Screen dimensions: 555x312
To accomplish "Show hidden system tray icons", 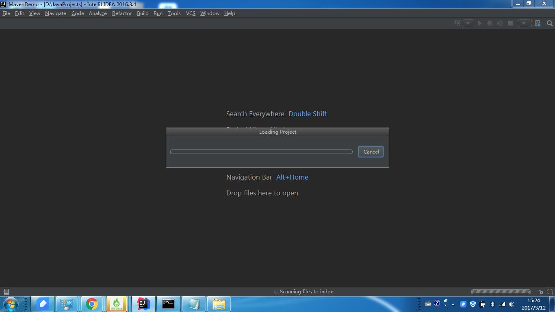I will [x=453, y=304].
